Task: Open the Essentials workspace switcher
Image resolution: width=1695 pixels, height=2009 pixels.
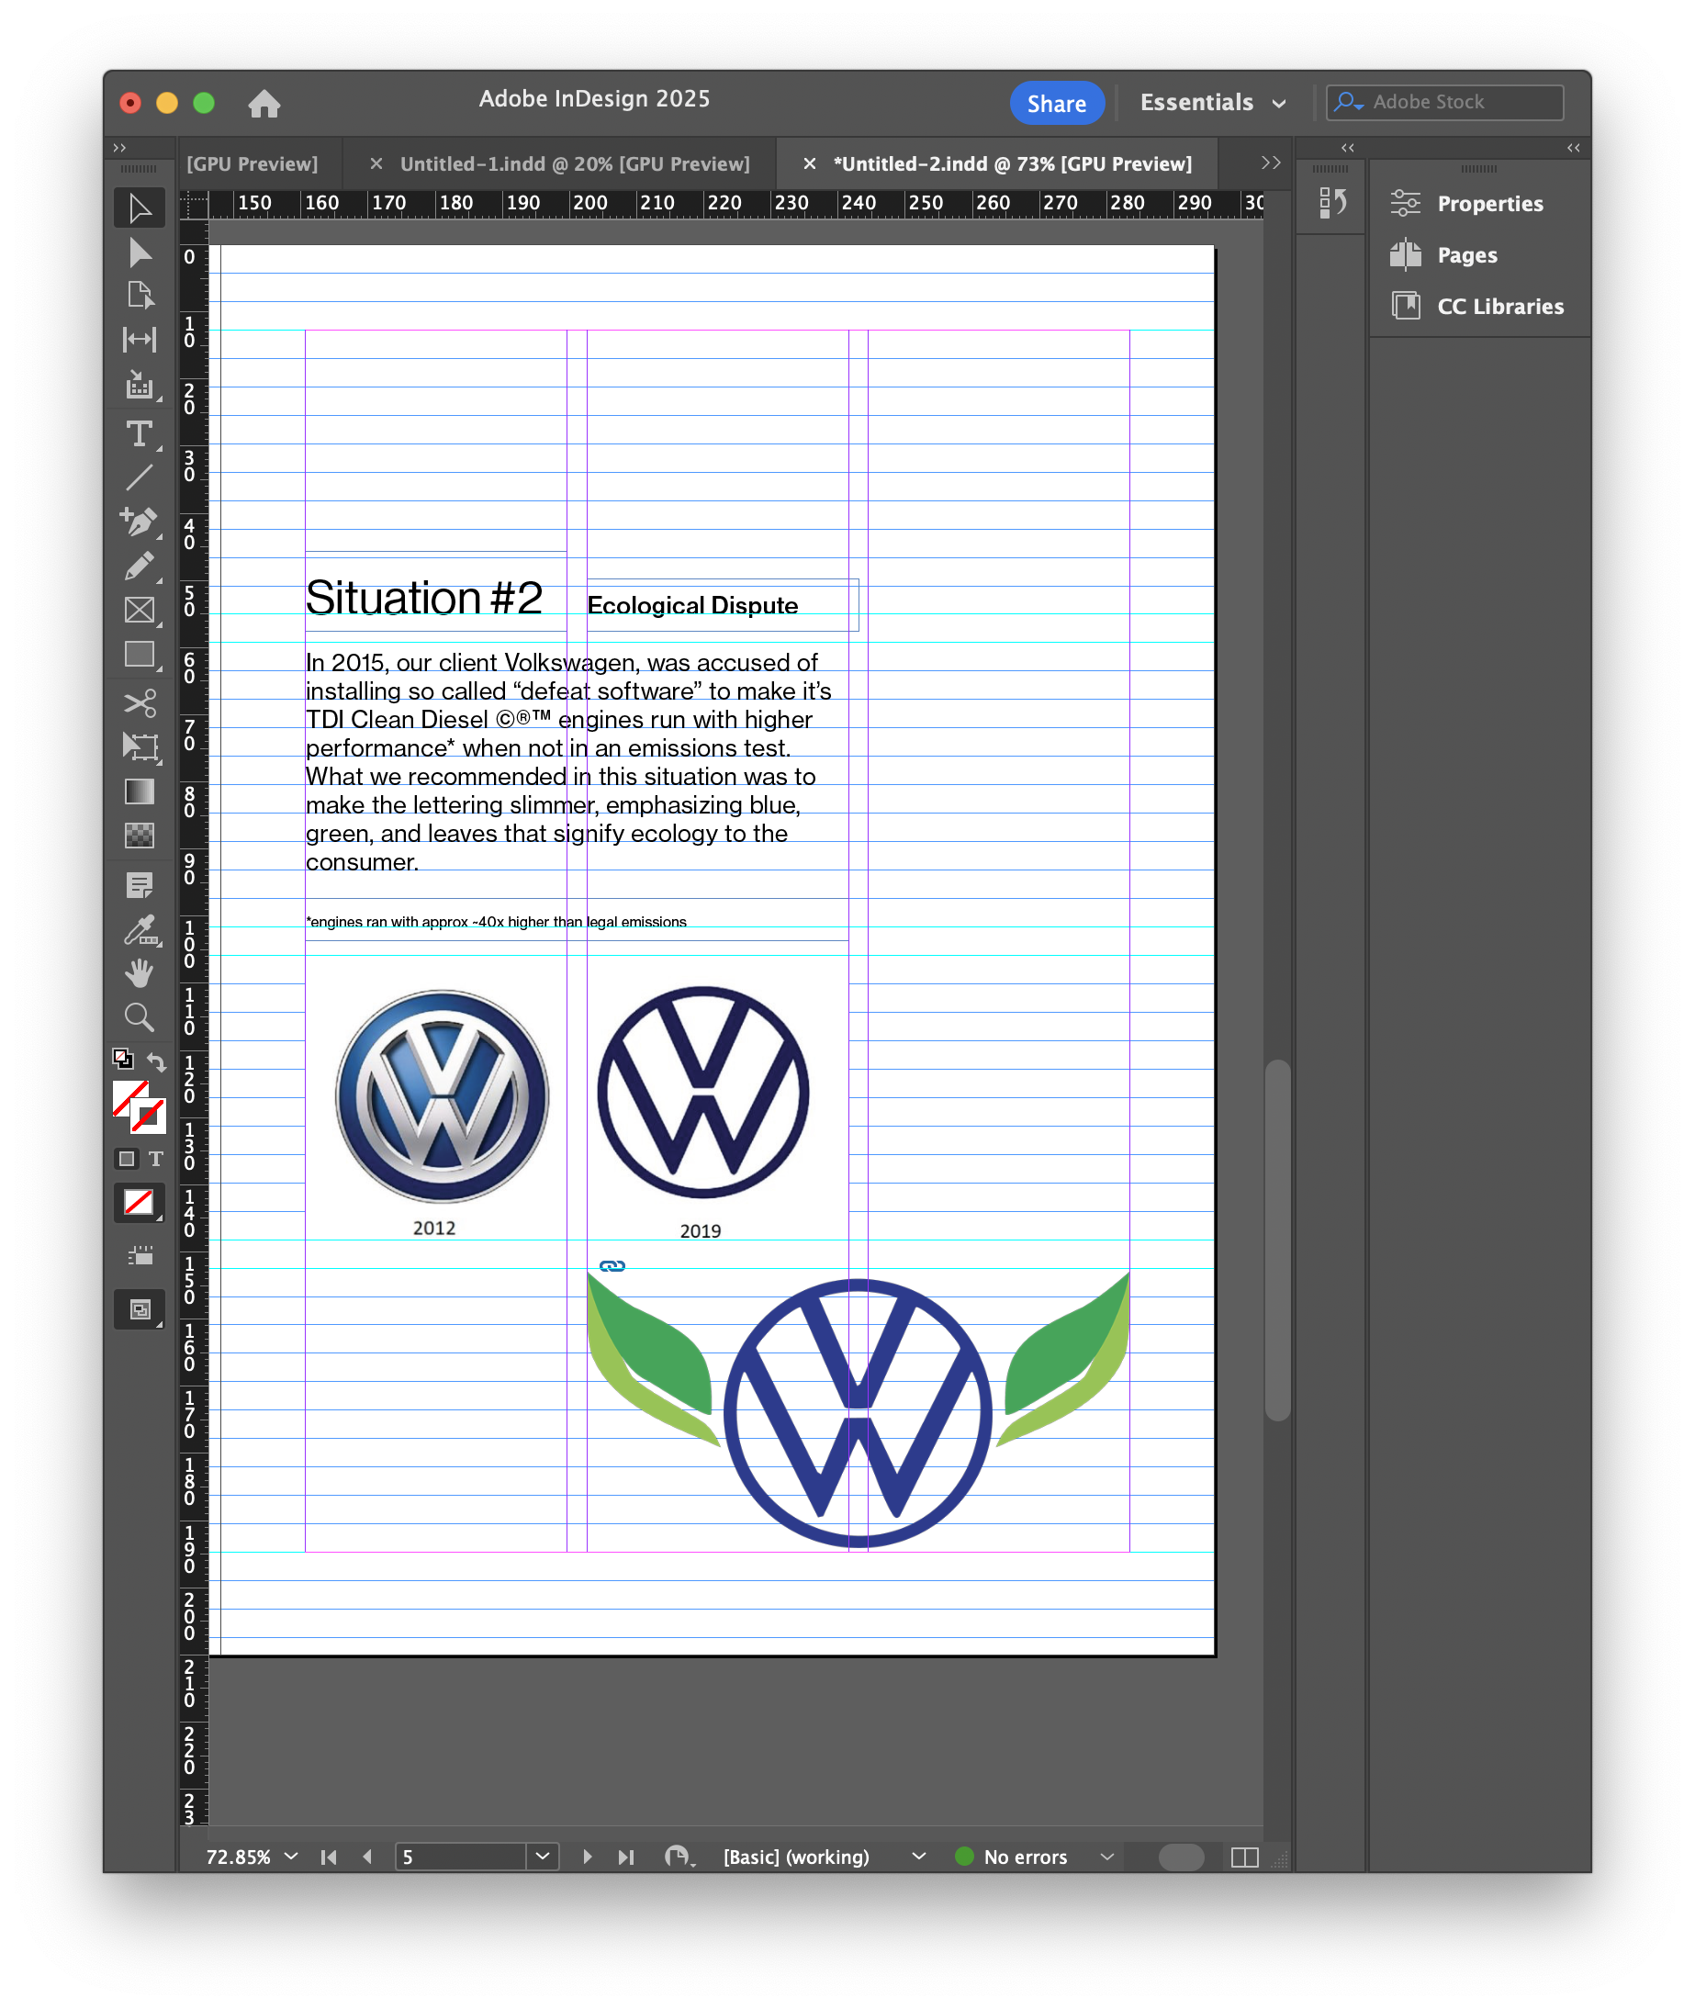Action: (x=1213, y=103)
